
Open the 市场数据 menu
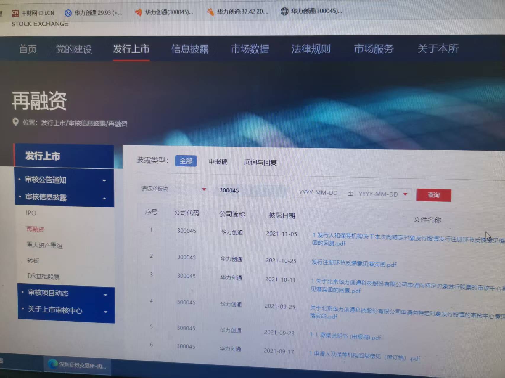pyautogui.click(x=250, y=49)
